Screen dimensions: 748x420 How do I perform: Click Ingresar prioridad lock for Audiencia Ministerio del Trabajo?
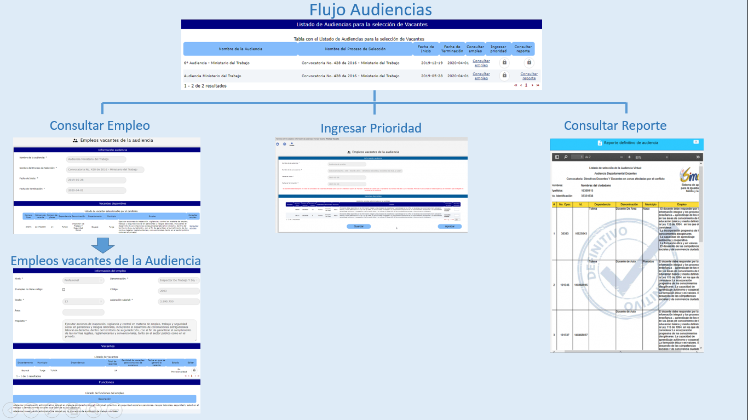tap(504, 76)
